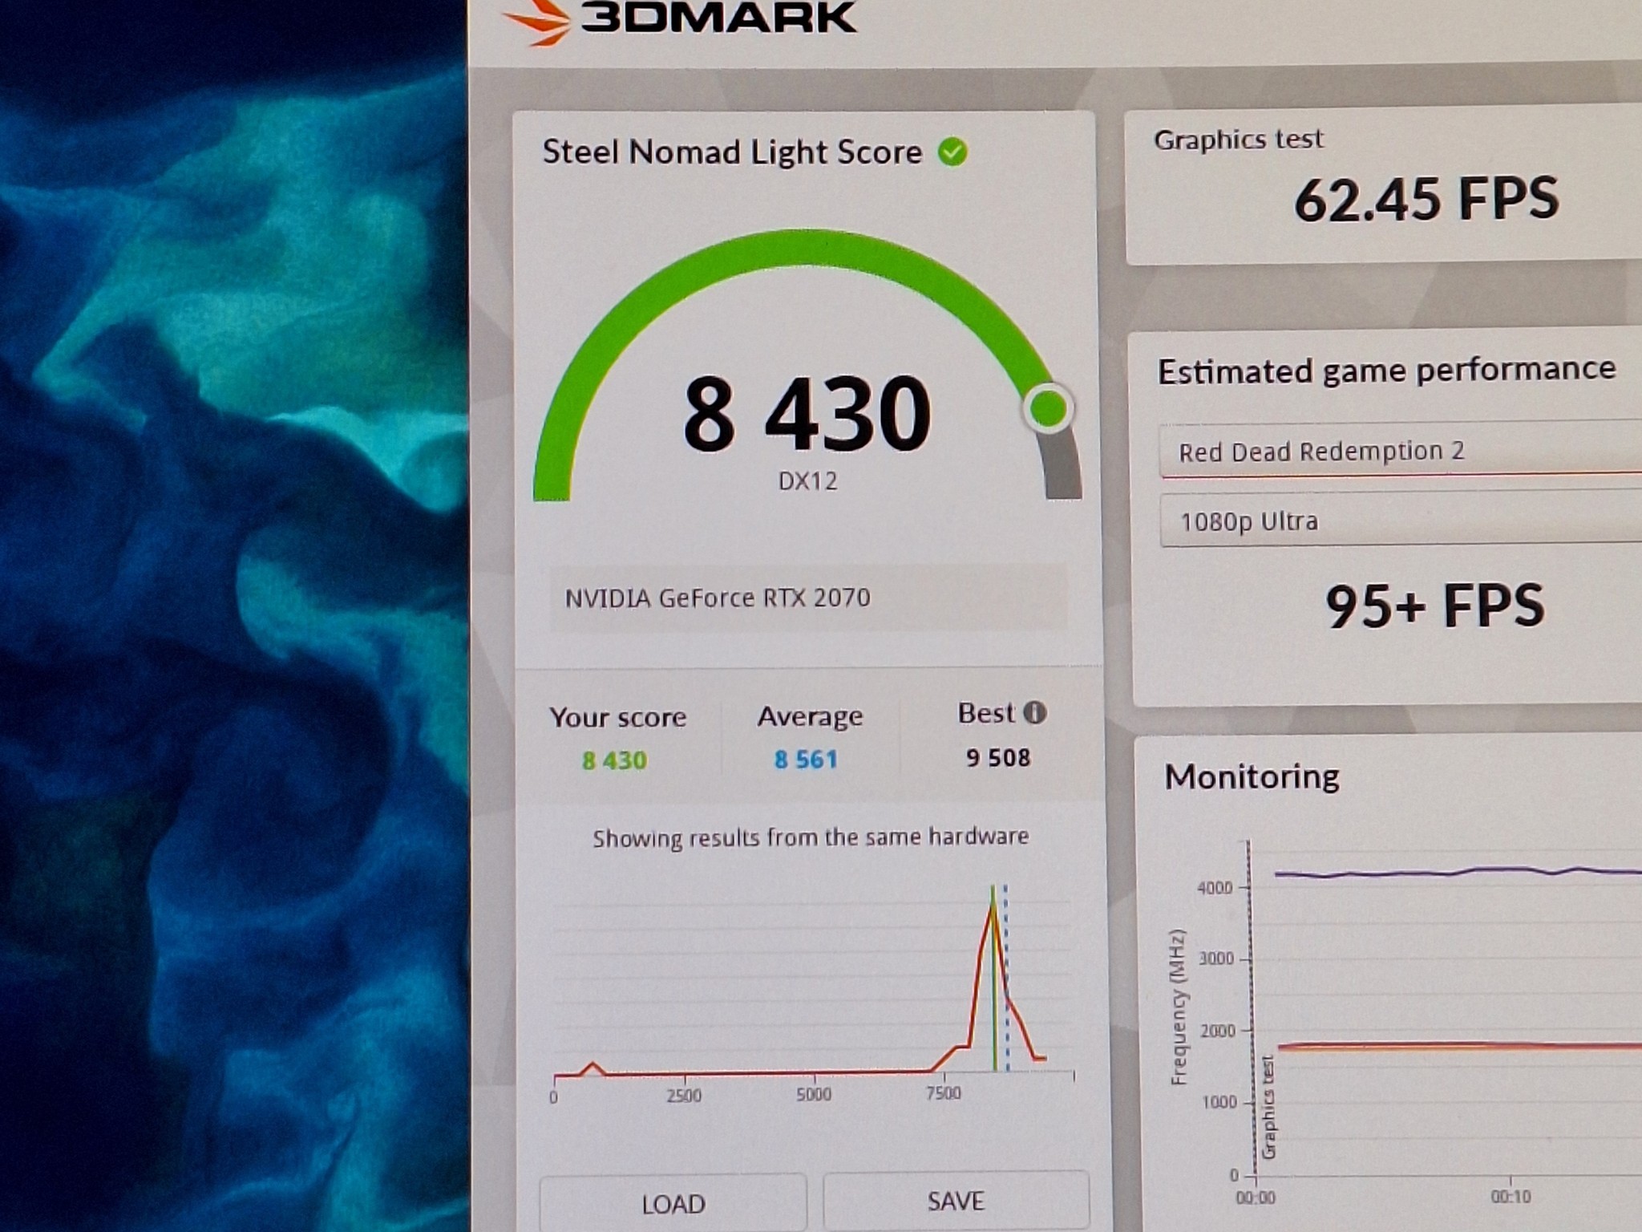Click the Best score value 9 508

click(998, 757)
